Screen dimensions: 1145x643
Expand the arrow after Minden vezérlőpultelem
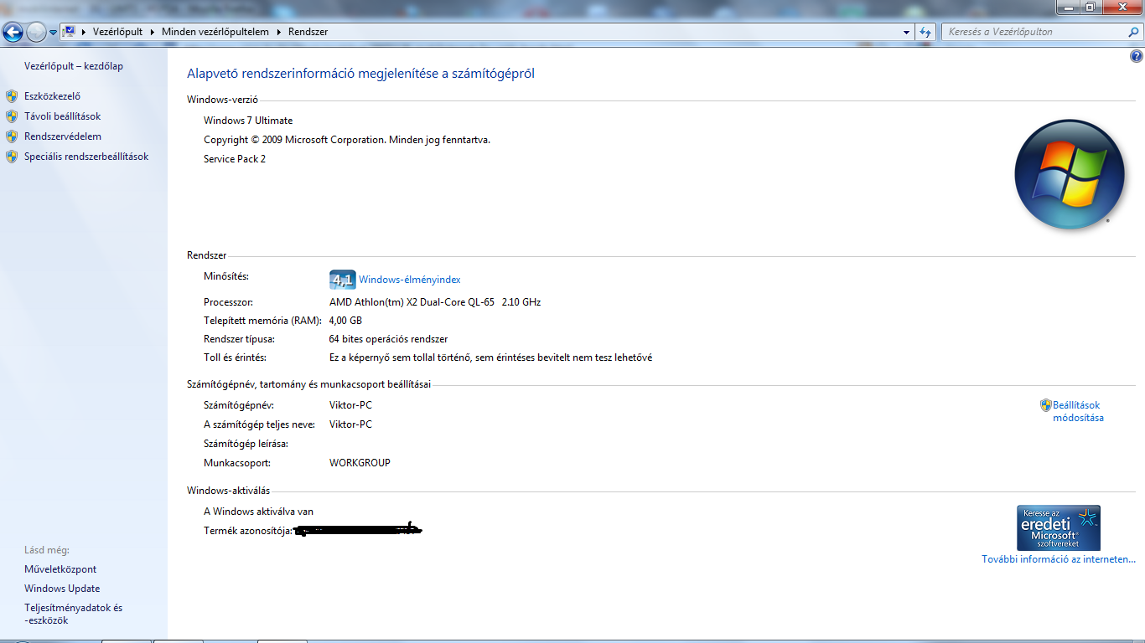click(x=279, y=32)
